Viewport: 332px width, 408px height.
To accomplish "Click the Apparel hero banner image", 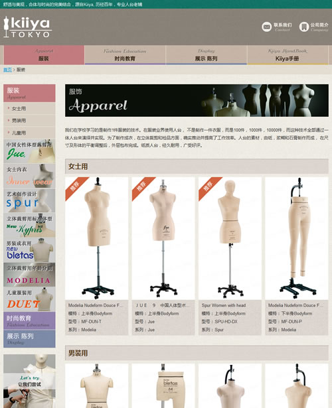I will [x=197, y=100].
